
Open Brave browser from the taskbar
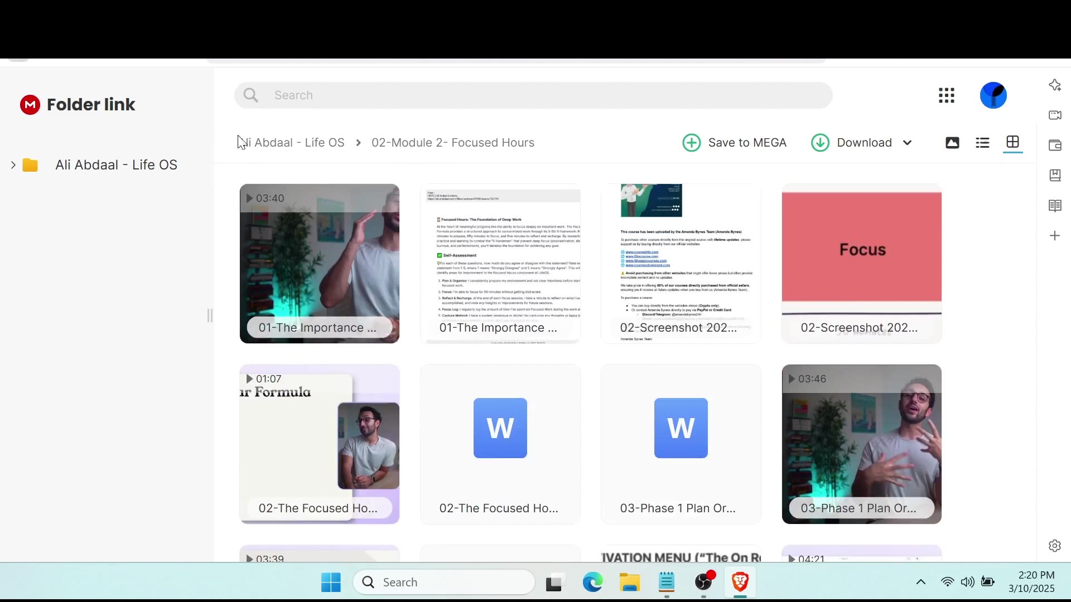(740, 582)
